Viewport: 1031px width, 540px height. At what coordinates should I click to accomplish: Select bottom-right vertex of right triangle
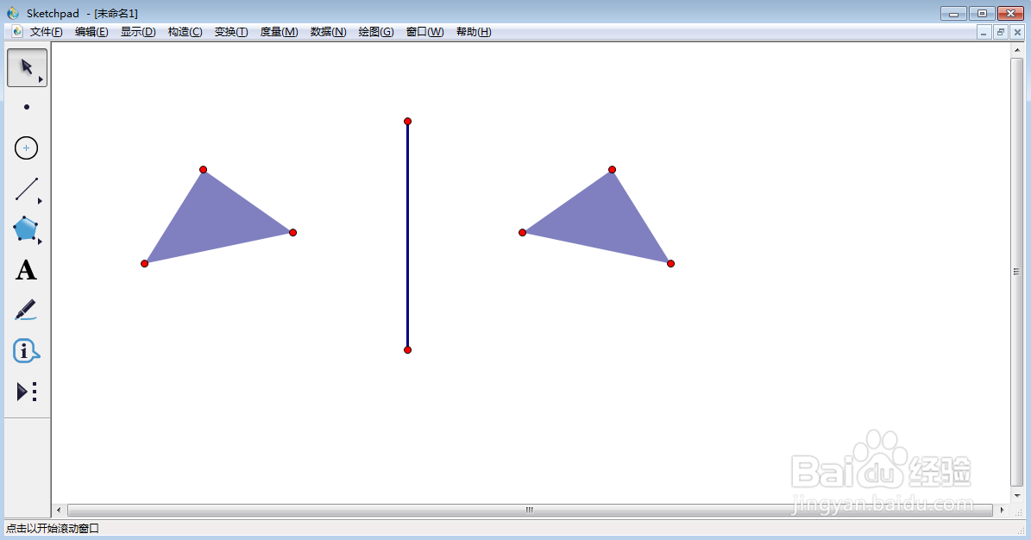point(670,264)
